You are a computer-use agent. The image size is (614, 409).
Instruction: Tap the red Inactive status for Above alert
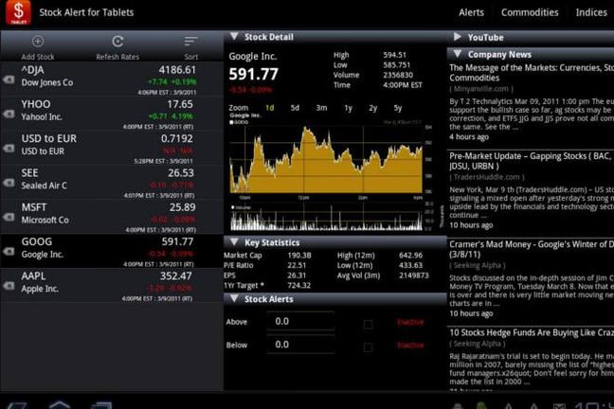coord(410,322)
